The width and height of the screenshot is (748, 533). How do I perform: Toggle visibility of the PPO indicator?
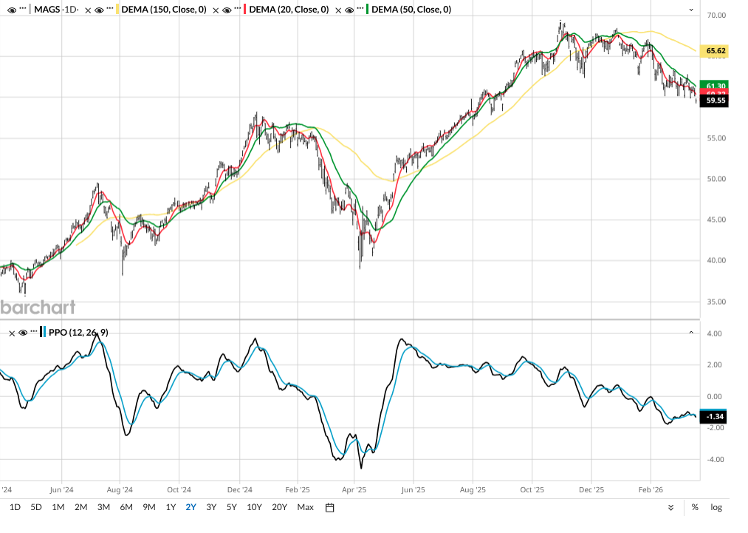pyautogui.click(x=22, y=333)
